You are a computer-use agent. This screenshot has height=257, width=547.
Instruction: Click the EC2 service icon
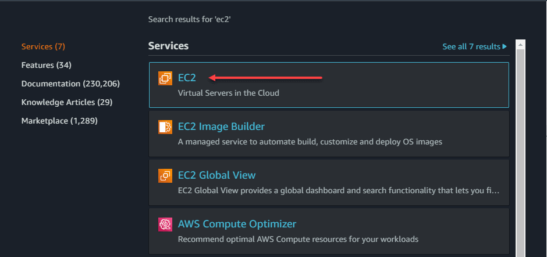pyautogui.click(x=165, y=78)
